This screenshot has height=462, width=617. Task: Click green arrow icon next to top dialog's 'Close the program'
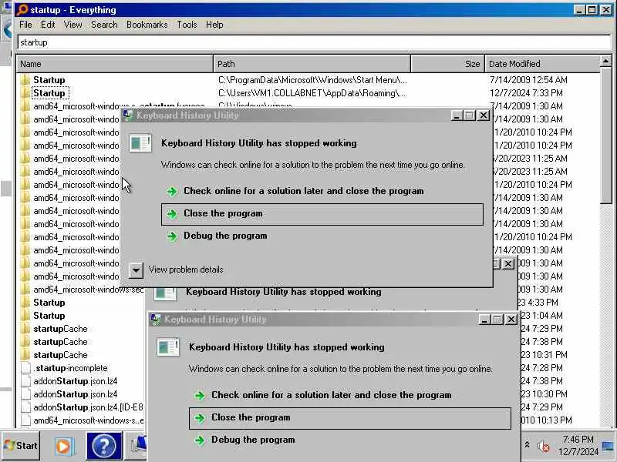[x=171, y=214]
